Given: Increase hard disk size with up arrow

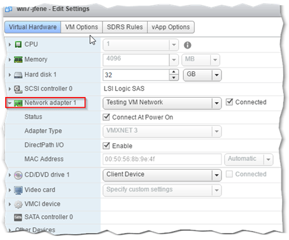Looking at the screenshot, I should pyautogui.click(x=174, y=72).
